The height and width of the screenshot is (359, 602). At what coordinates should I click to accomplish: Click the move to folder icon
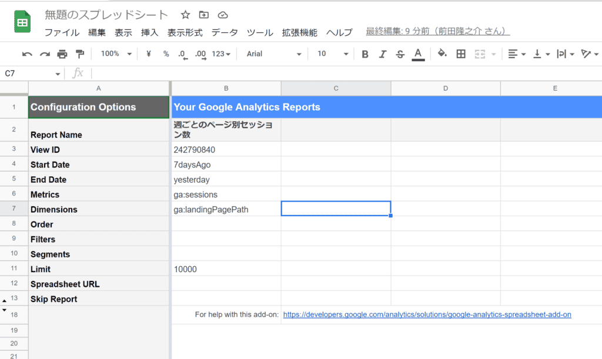pos(204,15)
